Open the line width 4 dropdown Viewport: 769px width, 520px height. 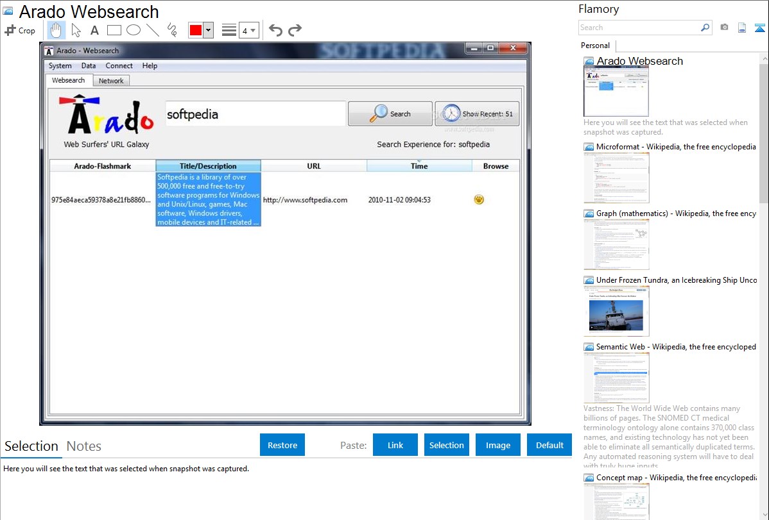pos(248,30)
